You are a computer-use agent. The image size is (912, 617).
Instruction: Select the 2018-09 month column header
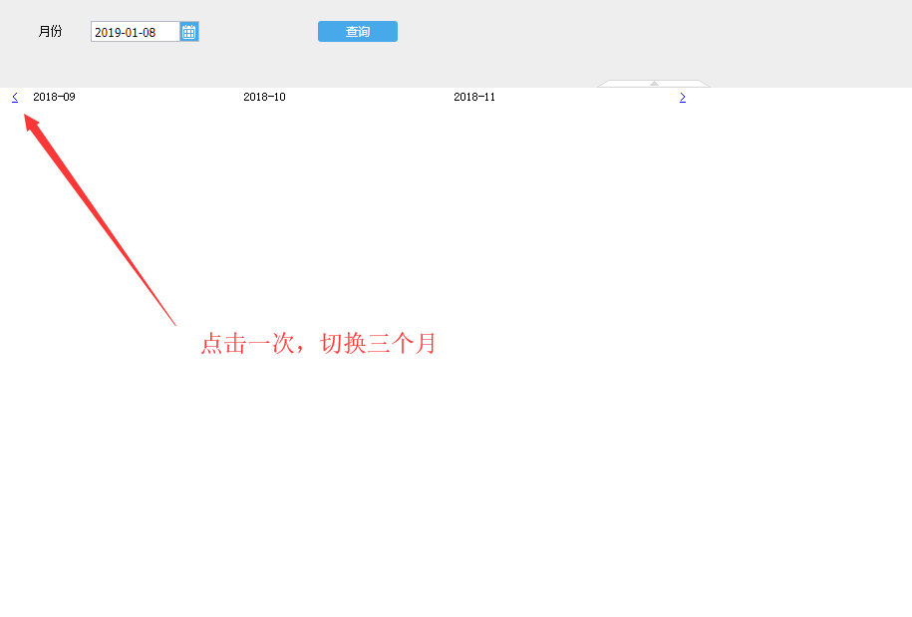54,97
